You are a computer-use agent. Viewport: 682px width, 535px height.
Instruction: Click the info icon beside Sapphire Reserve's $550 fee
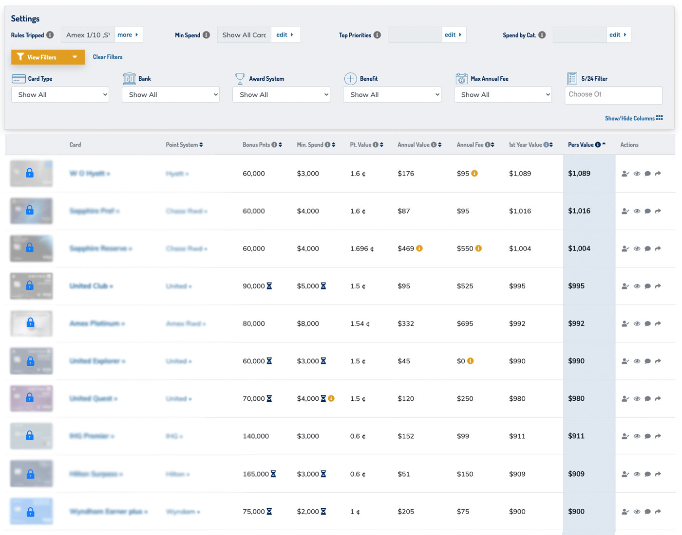point(478,248)
